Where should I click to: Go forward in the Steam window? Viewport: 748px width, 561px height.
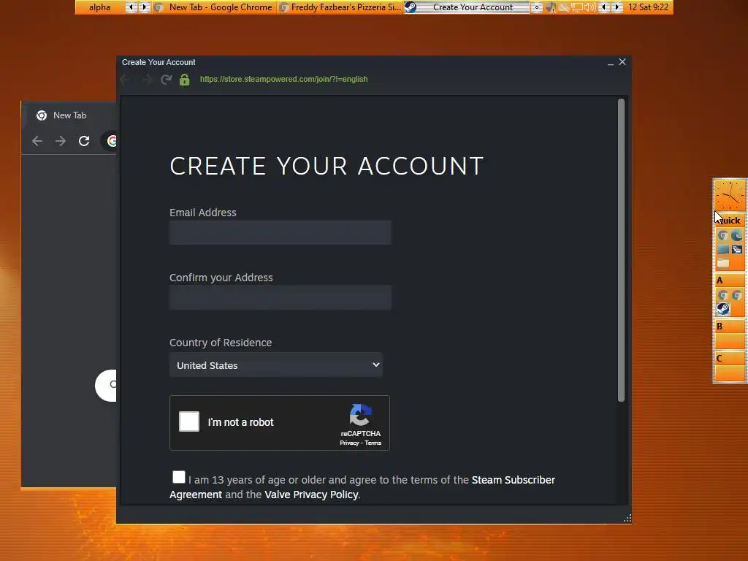click(x=147, y=80)
